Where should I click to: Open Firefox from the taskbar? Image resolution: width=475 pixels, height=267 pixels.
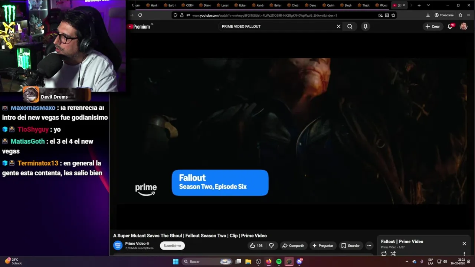(x=269, y=261)
